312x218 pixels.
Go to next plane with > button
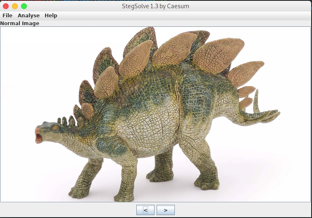(166, 210)
